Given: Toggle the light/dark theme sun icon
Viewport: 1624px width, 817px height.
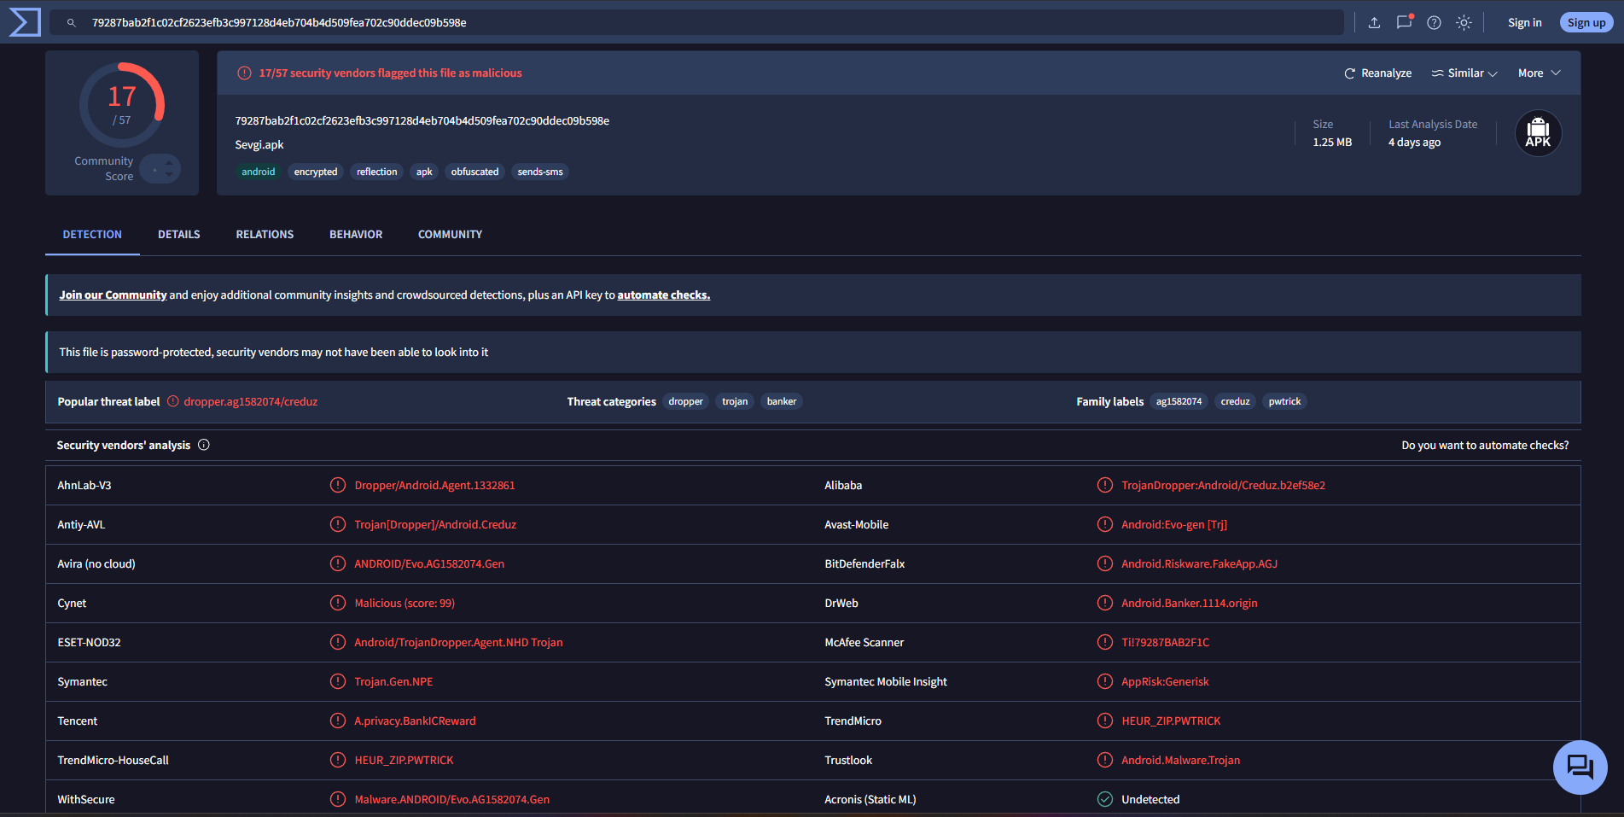Looking at the screenshot, I should (x=1464, y=23).
